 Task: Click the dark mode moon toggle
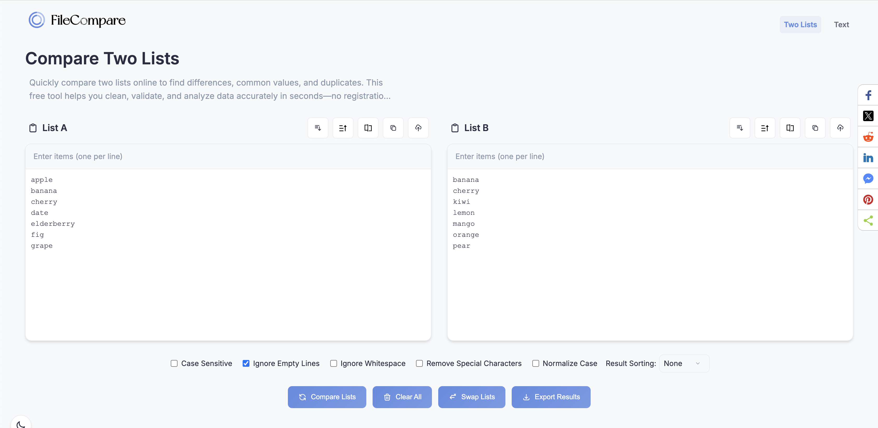click(21, 424)
